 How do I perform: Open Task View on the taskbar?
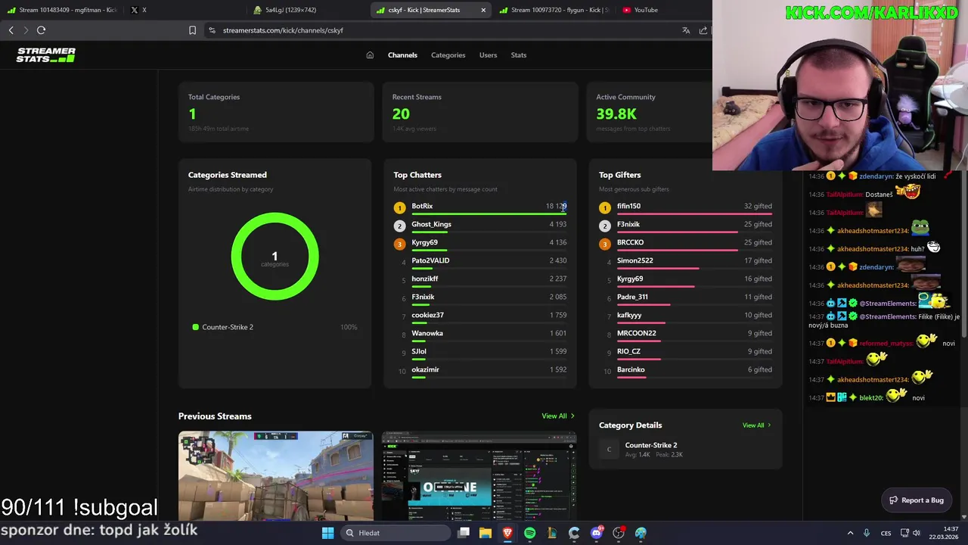tap(464, 533)
